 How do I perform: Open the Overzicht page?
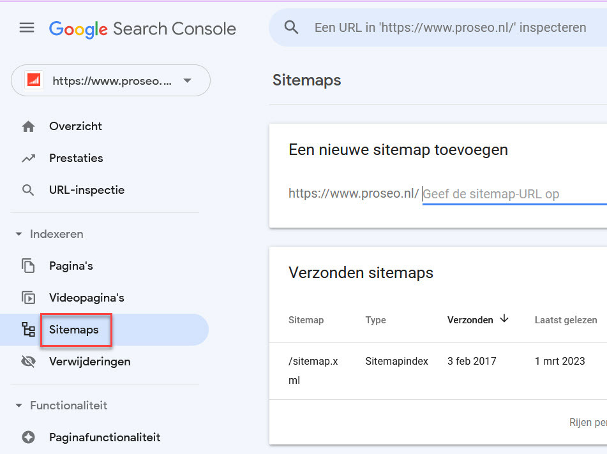point(75,126)
